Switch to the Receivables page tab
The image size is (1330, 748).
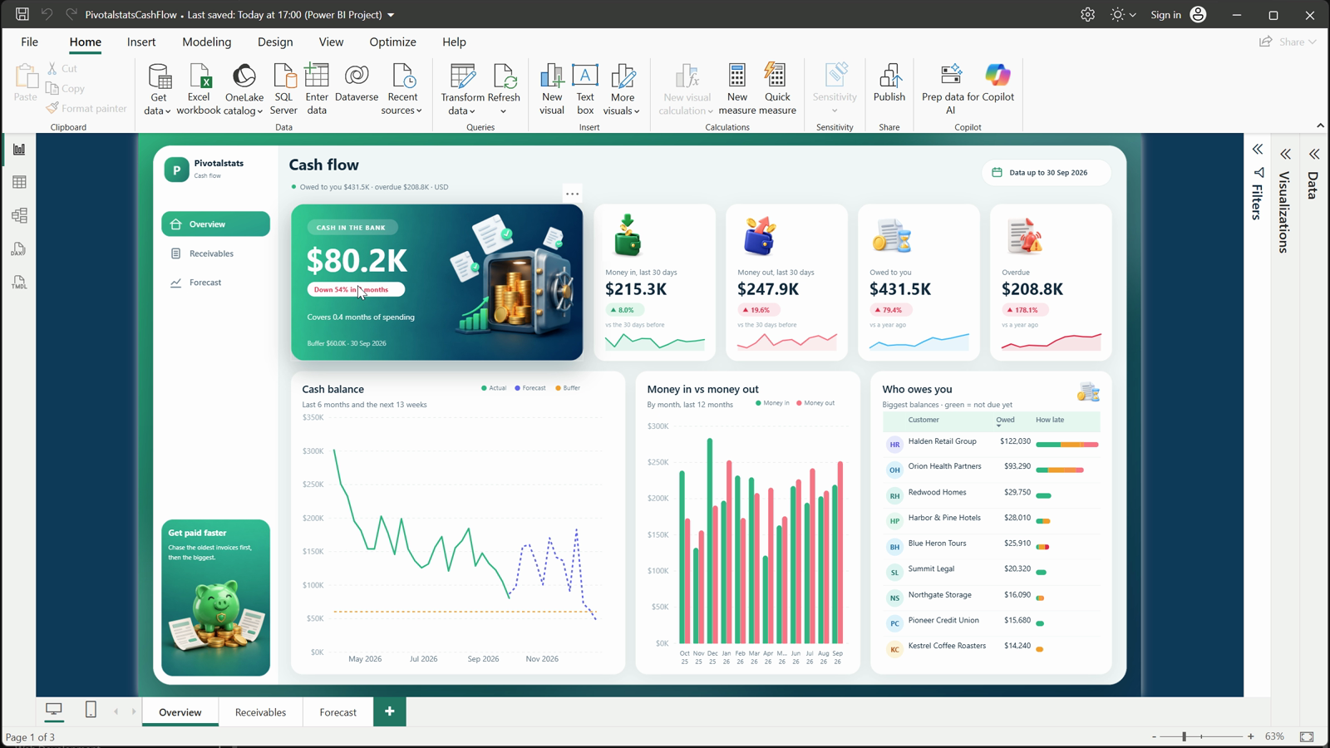[x=260, y=712]
